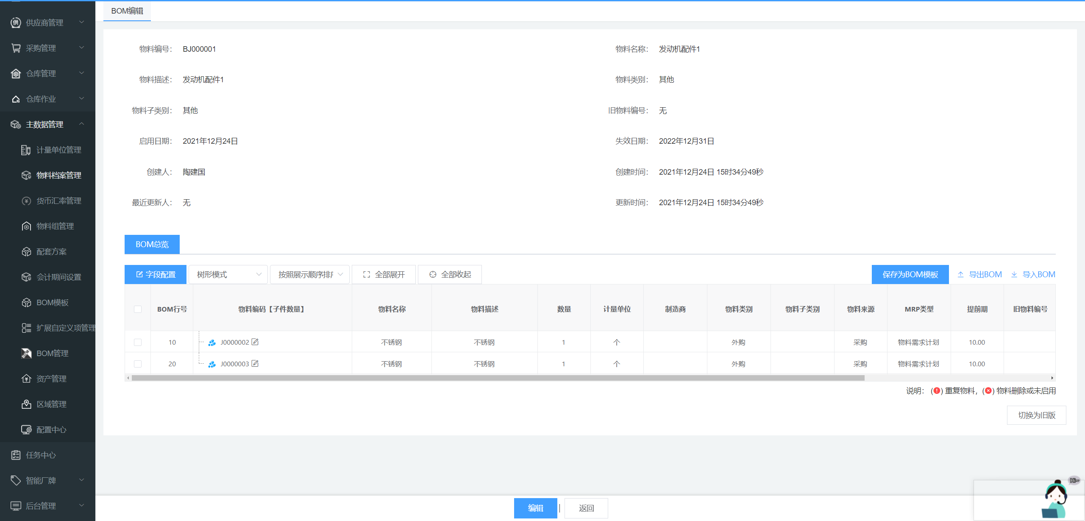1085x521 pixels.
Task: Open the 树形模式 display mode dropdown
Action: (228, 274)
